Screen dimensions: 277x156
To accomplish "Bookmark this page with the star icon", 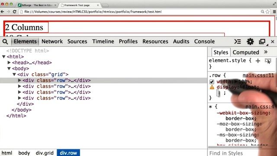I will (267, 12).
